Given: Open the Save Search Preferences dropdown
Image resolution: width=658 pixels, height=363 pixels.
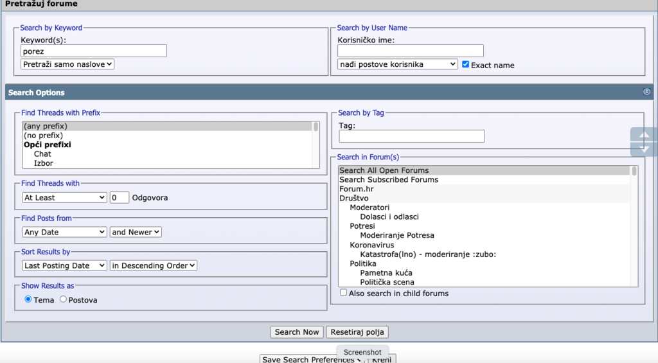Looking at the screenshot, I should pos(312,359).
